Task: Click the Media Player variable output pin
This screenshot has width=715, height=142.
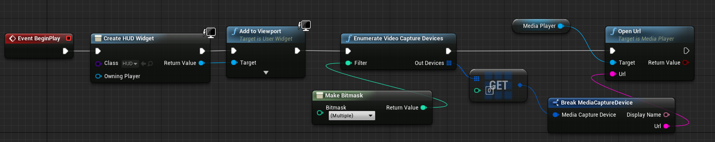Action: click(561, 26)
